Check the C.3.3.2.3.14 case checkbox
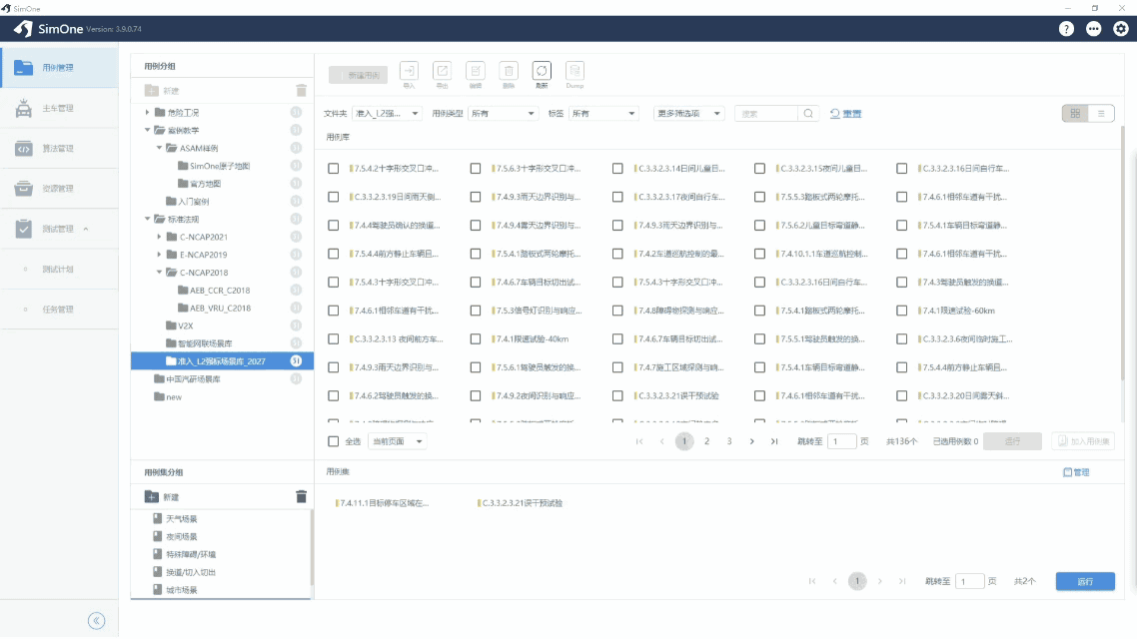 (x=617, y=168)
